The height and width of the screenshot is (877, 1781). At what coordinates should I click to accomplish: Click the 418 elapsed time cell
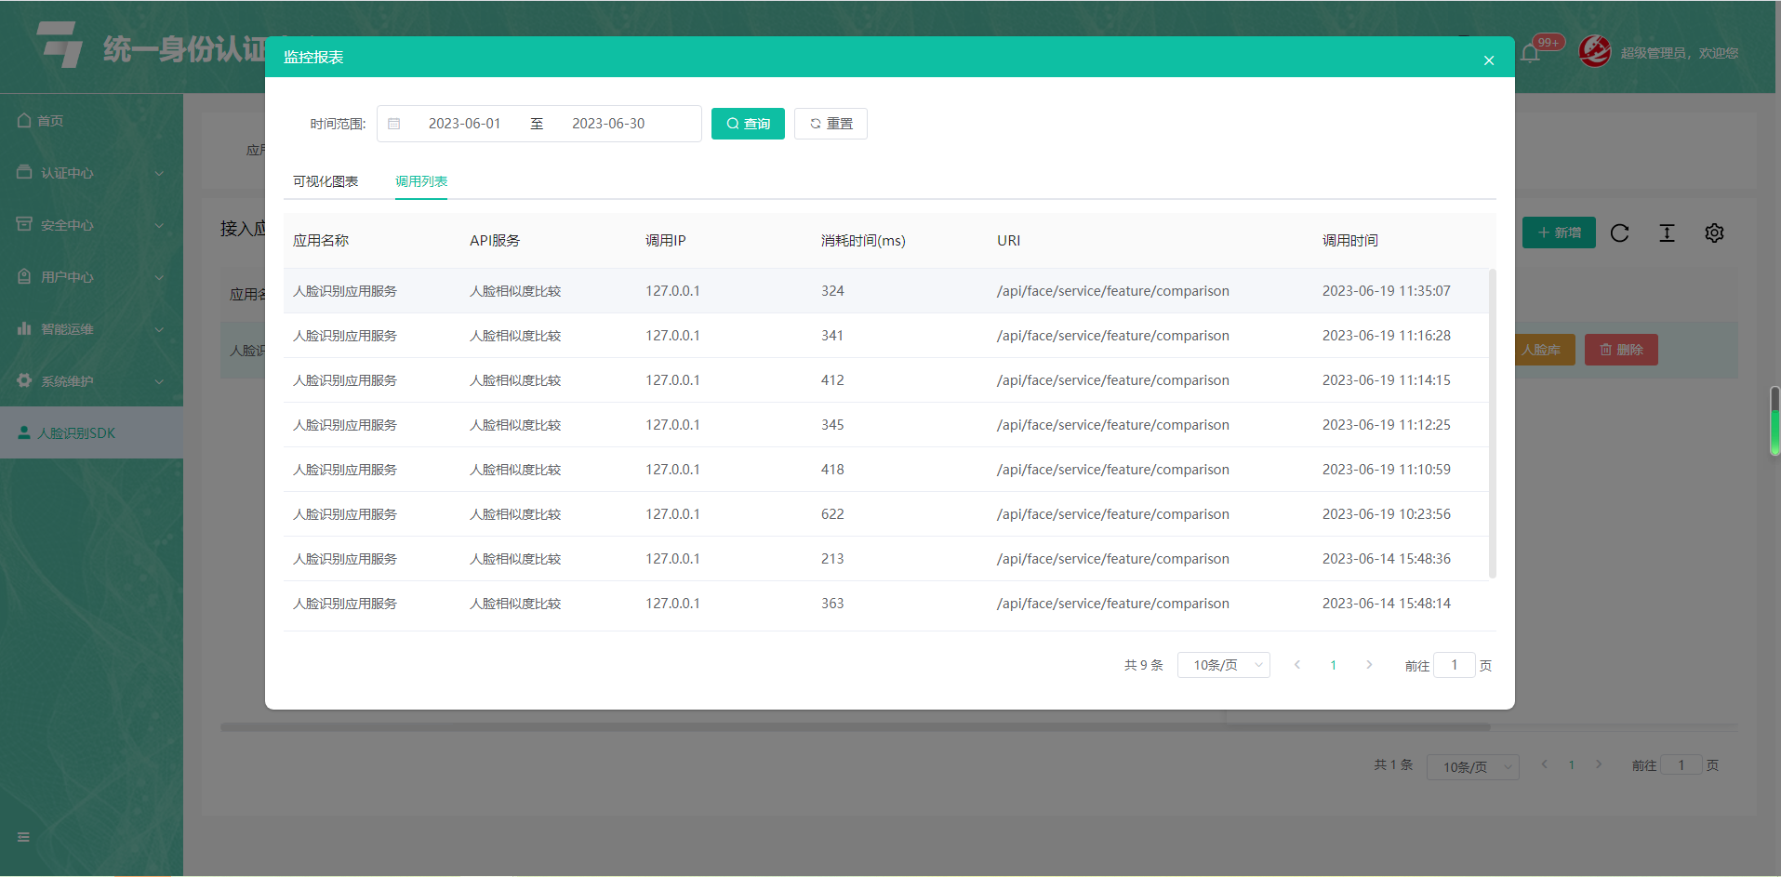(x=832, y=470)
